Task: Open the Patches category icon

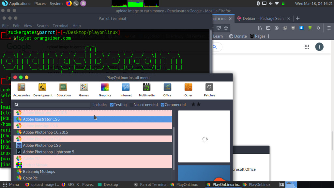Action: coord(209,90)
